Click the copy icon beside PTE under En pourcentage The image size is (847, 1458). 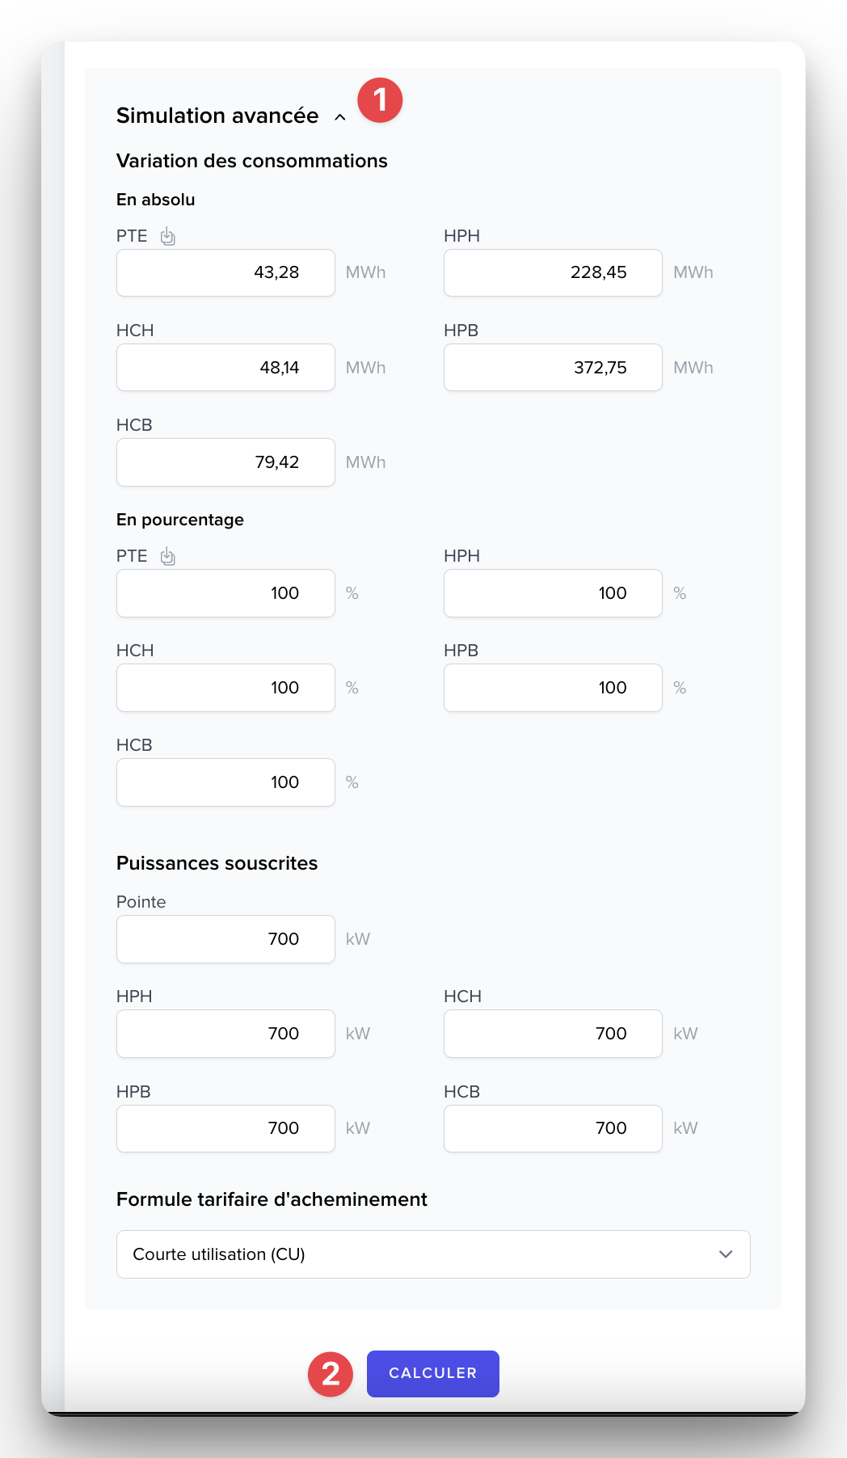167,557
